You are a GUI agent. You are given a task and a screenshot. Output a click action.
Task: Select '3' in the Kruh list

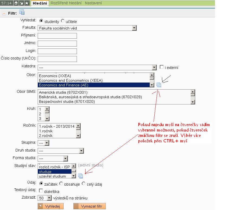(x=41, y=119)
